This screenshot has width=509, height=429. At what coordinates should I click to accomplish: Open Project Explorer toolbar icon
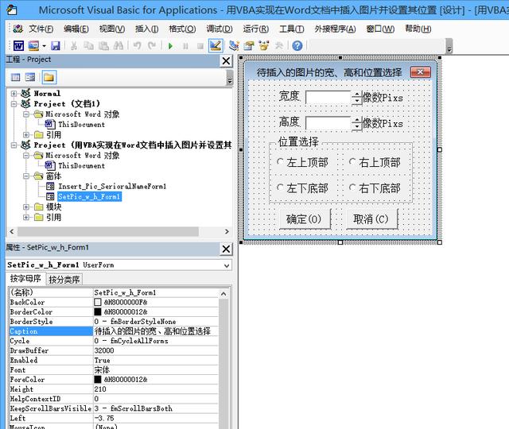click(234, 46)
